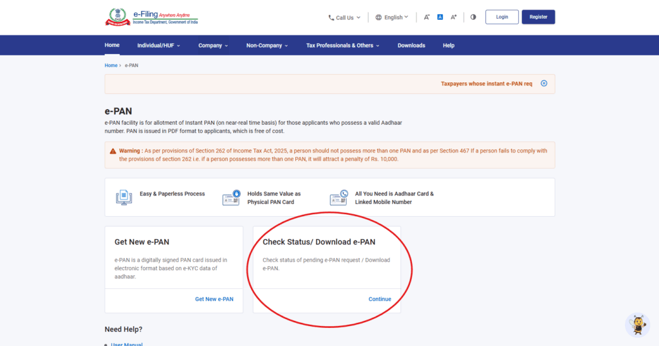Open the Help menu item

pos(449,46)
